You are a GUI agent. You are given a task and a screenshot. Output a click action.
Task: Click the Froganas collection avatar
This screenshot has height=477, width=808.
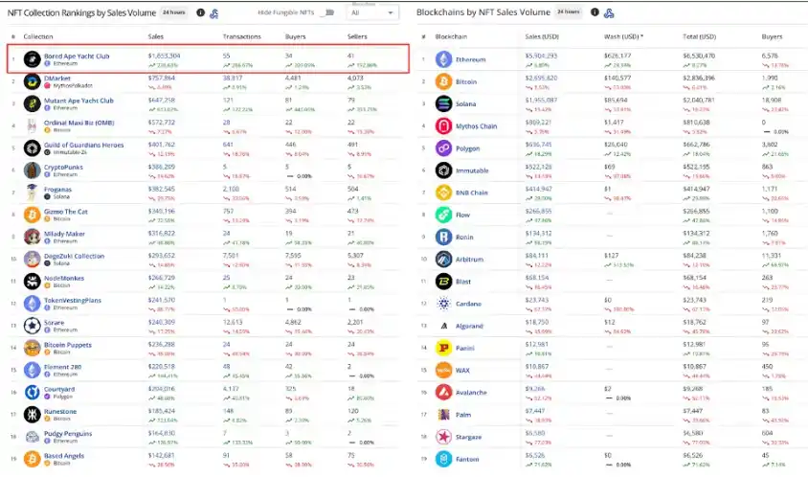click(32, 193)
